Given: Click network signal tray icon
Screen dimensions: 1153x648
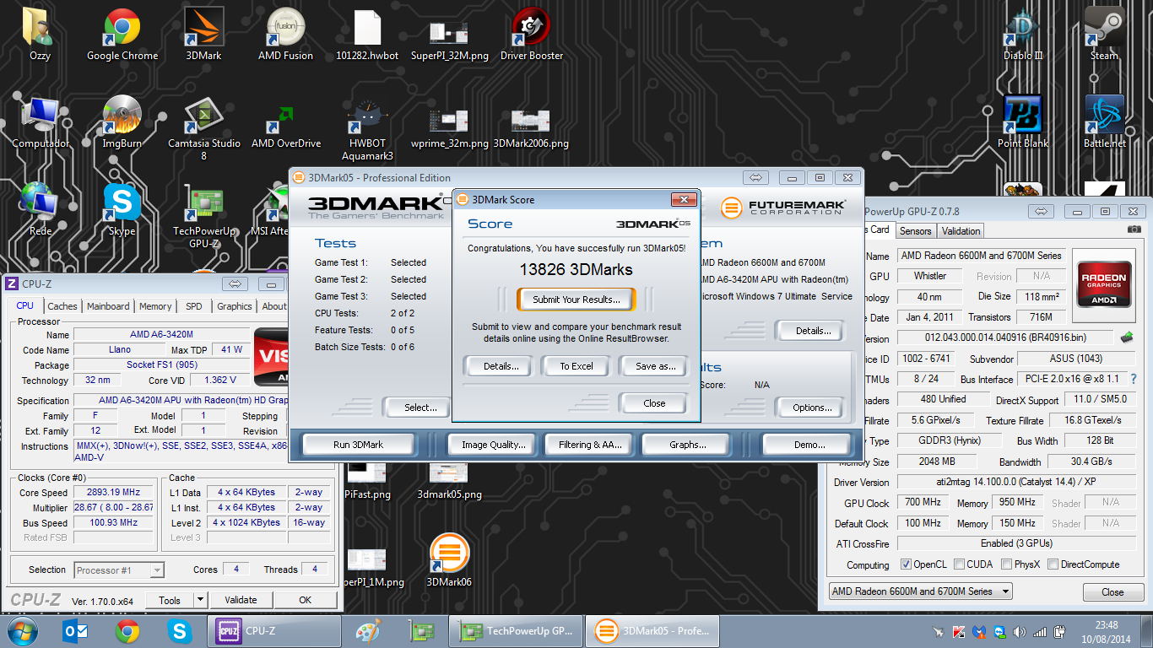Looking at the screenshot, I should pos(1039,631).
